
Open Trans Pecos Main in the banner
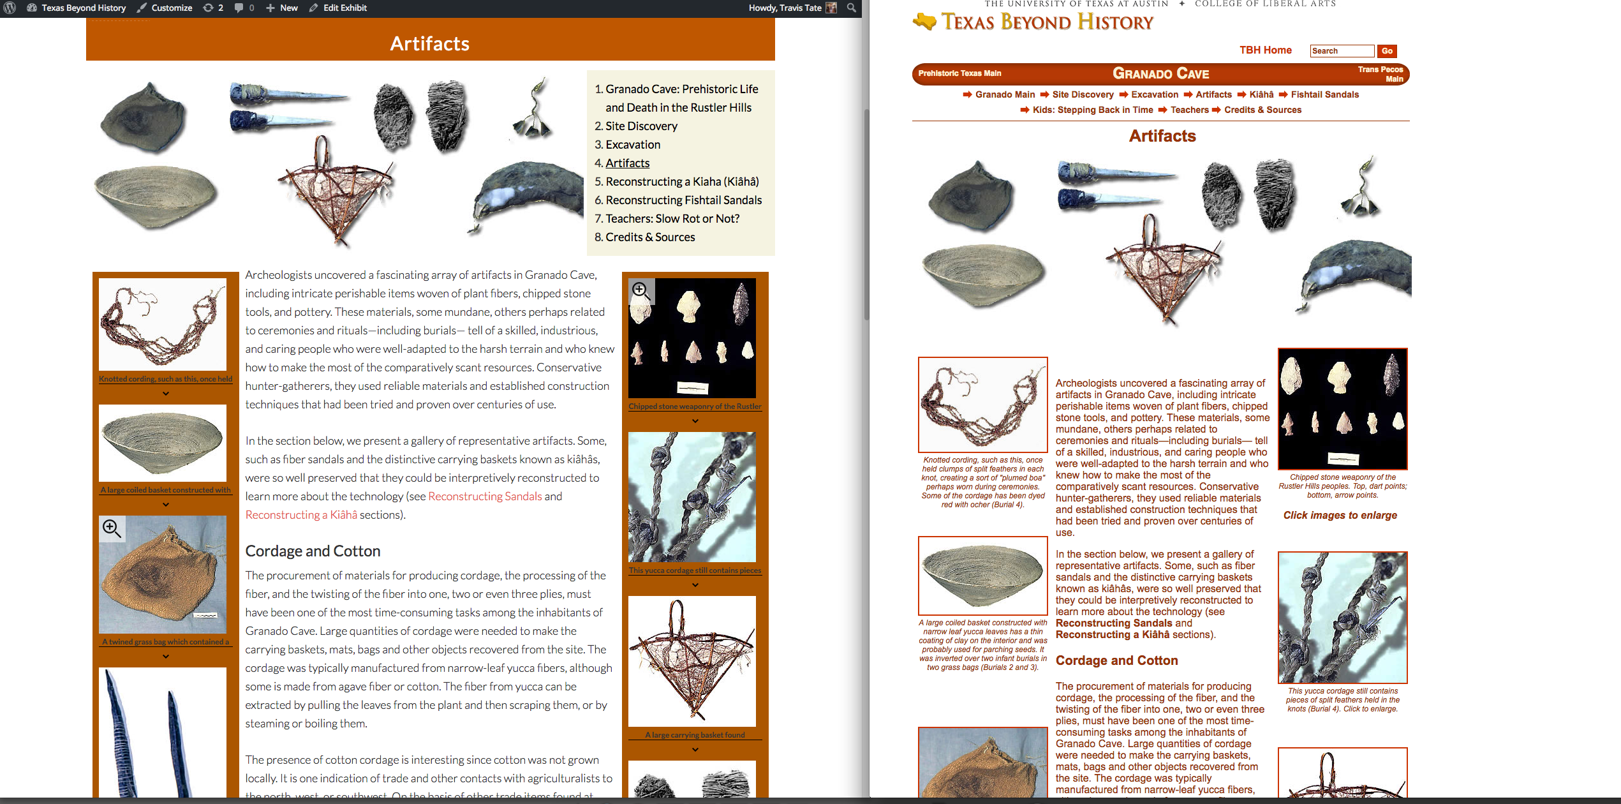coord(1380,74)
